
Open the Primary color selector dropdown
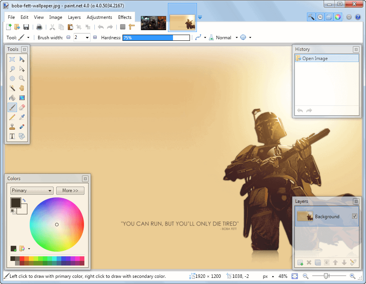coord(49,190)
